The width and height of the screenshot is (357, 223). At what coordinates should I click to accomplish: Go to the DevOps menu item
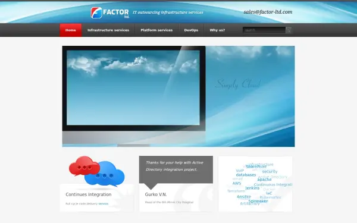coord(191,30)
